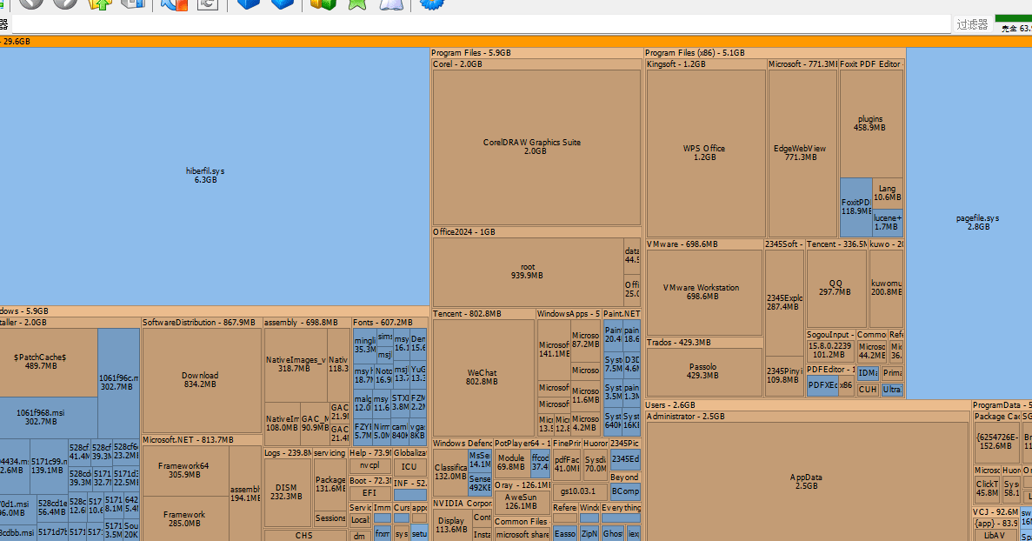Toggle show unknown space ghost icon

coord(391,3)
